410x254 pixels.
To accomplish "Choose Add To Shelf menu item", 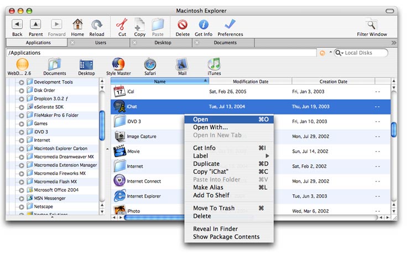I will tap(229, 195).
